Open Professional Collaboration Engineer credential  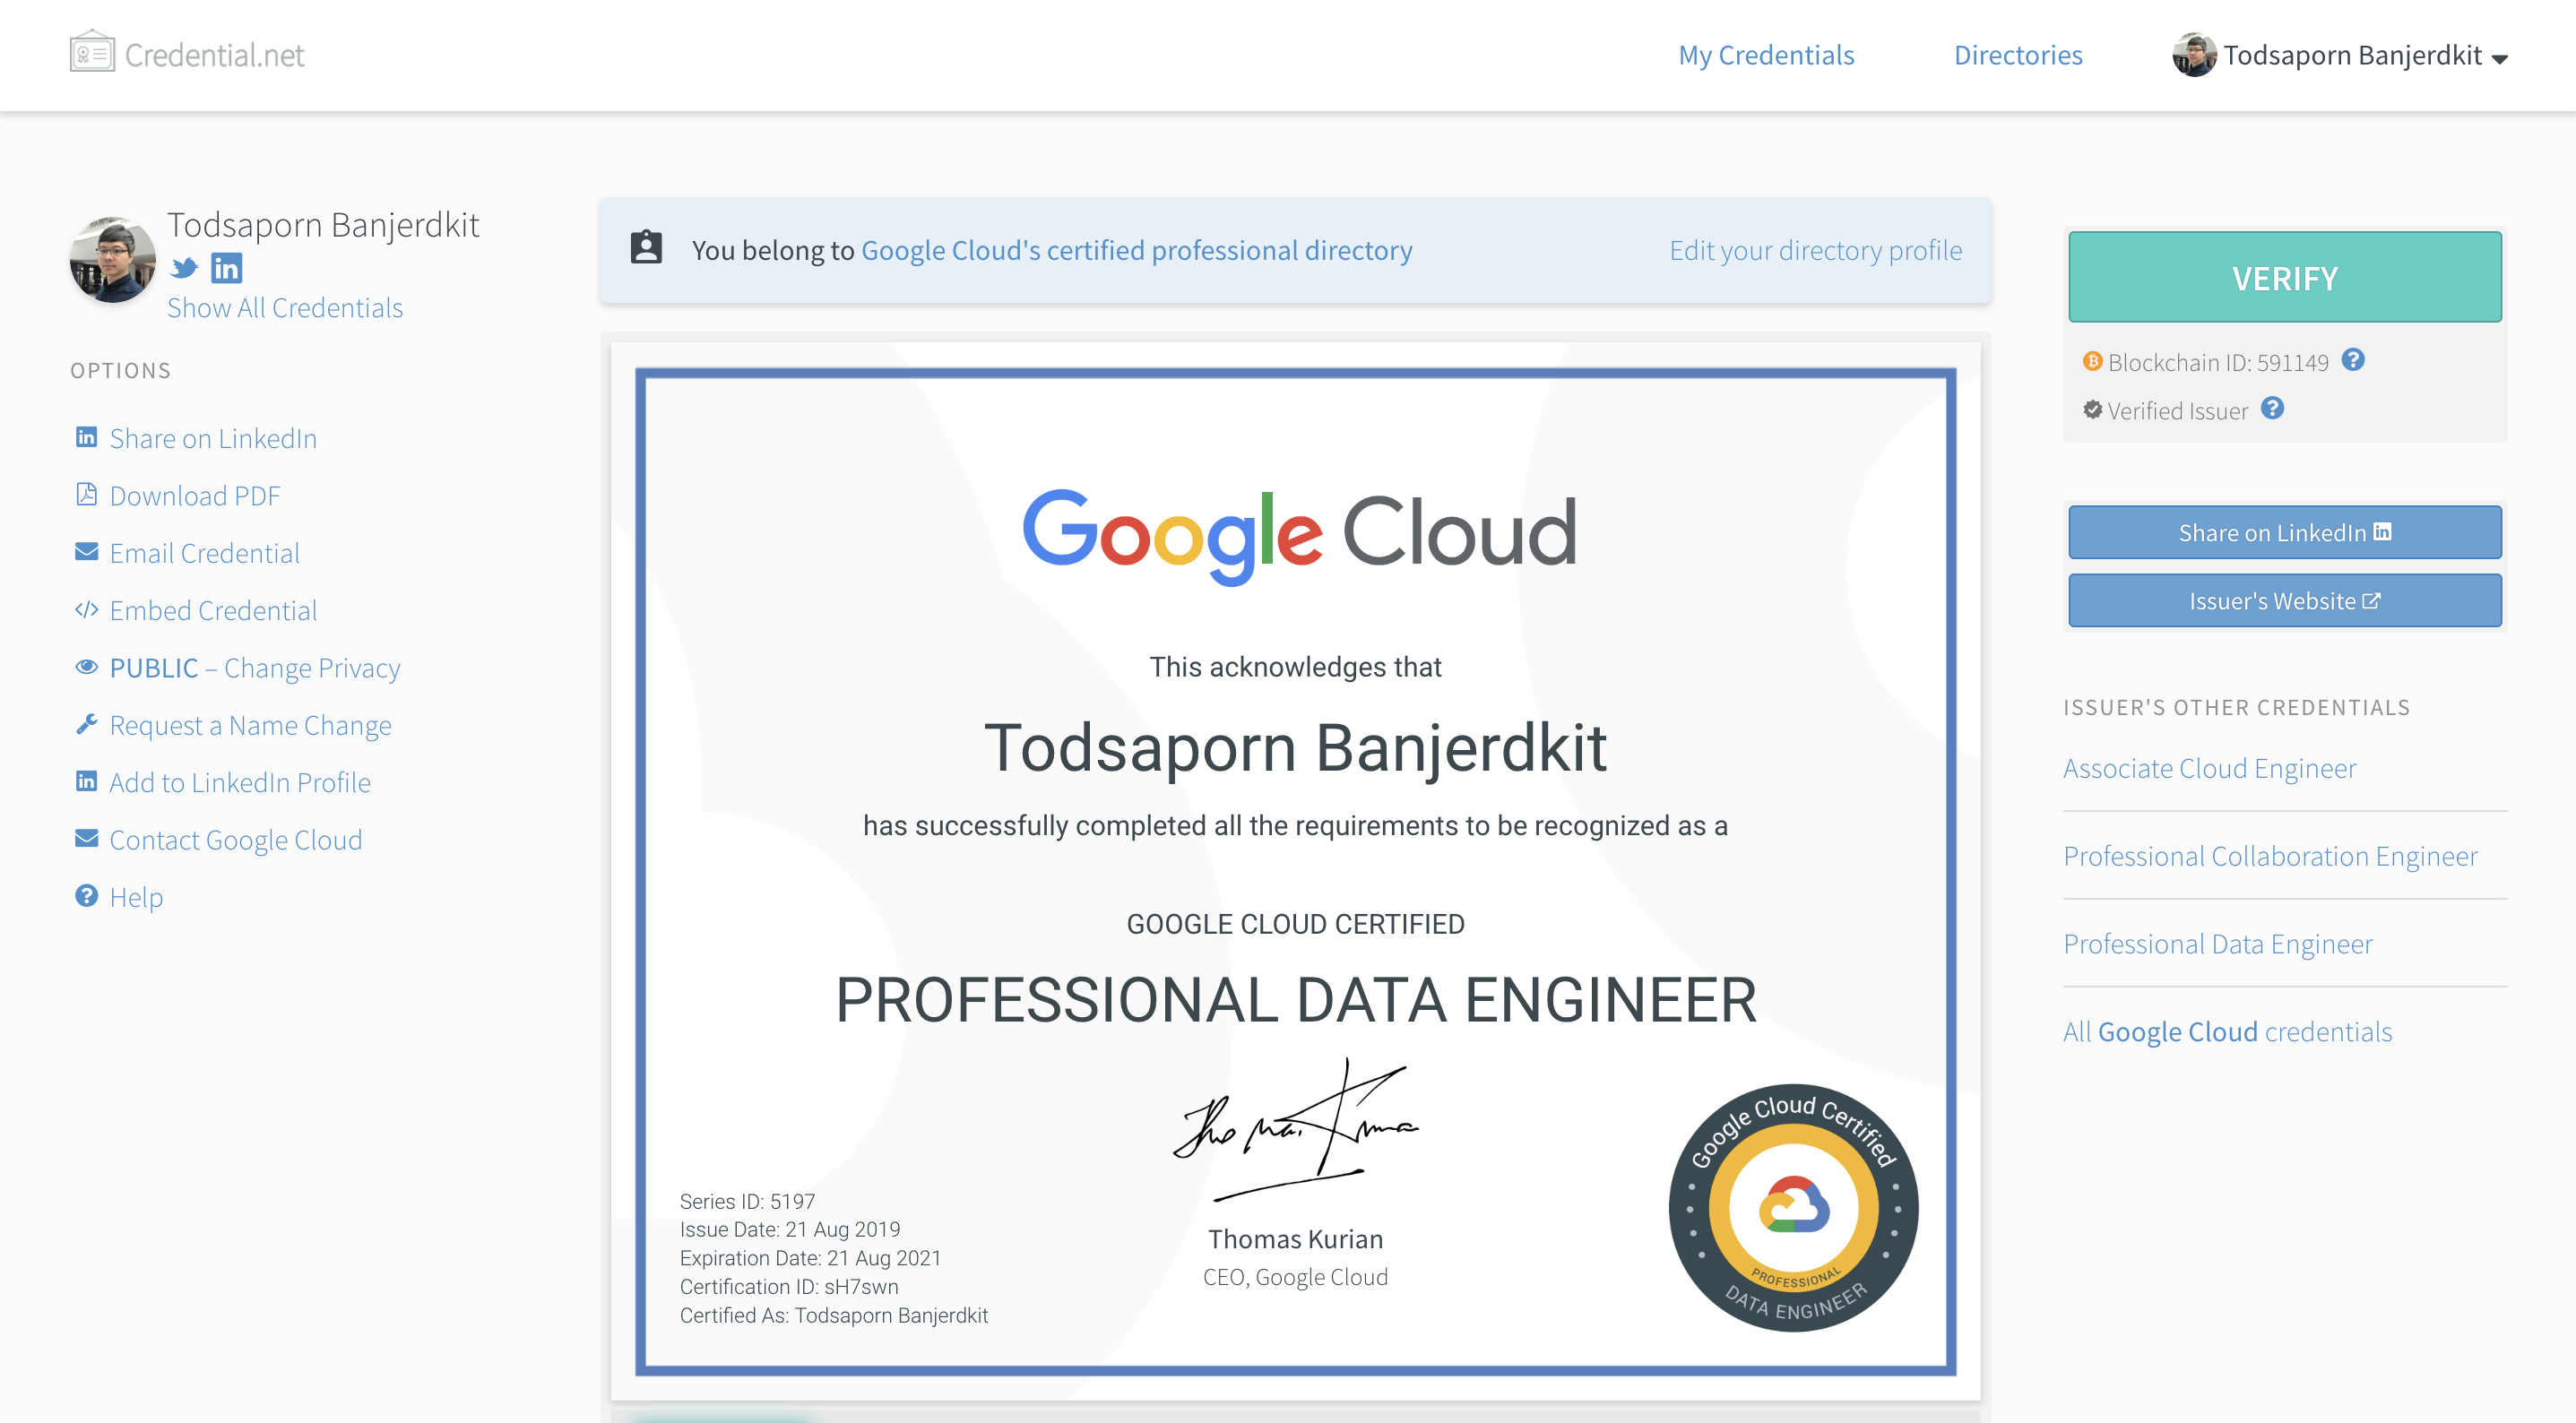2270,855
